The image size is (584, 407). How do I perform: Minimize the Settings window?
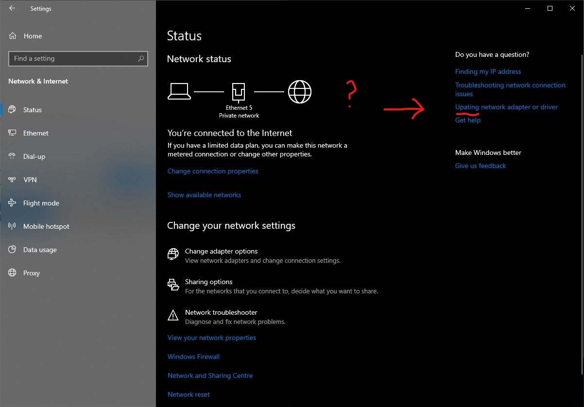pyautogui.click(x=528, y=8)
